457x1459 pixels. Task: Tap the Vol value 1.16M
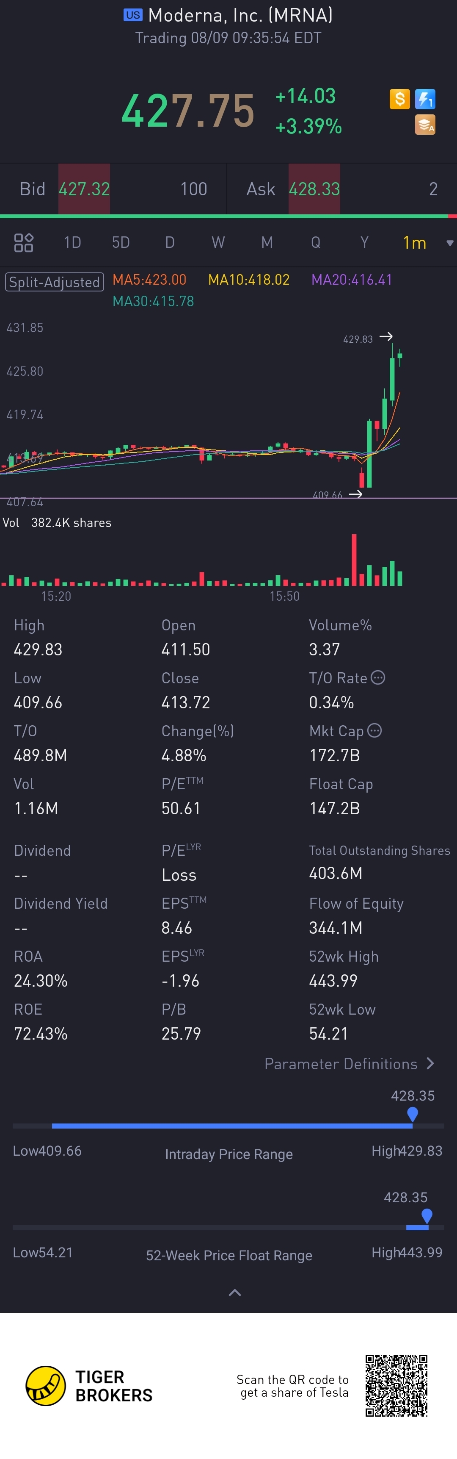[36, 808]
